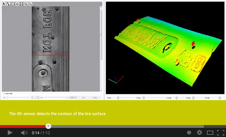Click the zoom in magnifier

26,4
